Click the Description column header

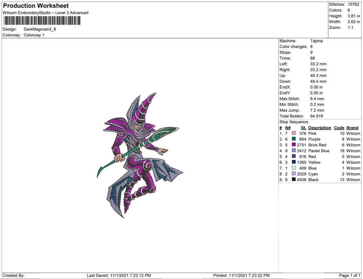pos(319,128)
